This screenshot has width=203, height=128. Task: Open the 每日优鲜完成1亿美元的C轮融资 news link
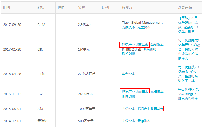tap(189, 49)
